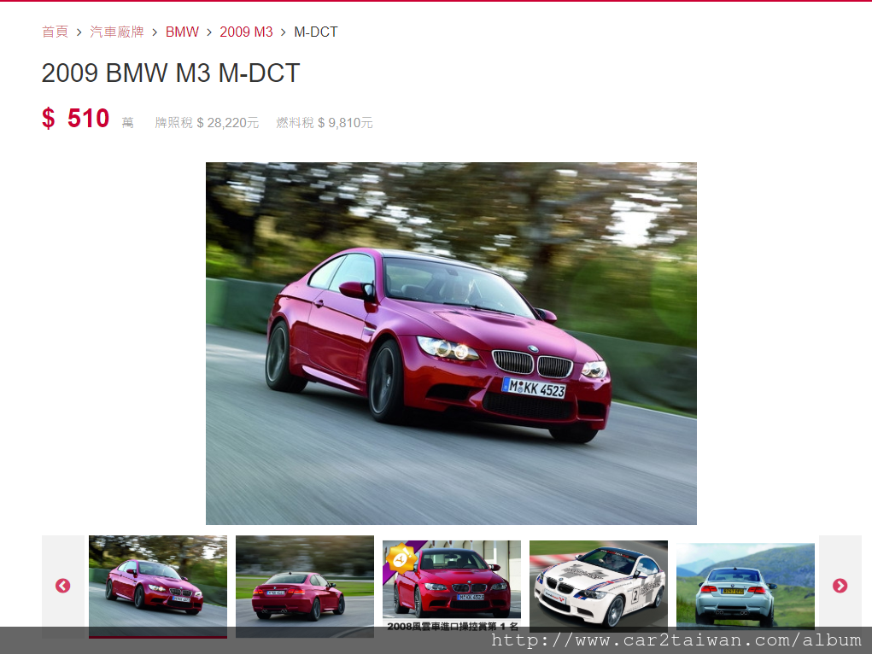Click the M-DCT breadcrumb item
Image resolution: width=872 pixels, height=654 pixels.
315,31
